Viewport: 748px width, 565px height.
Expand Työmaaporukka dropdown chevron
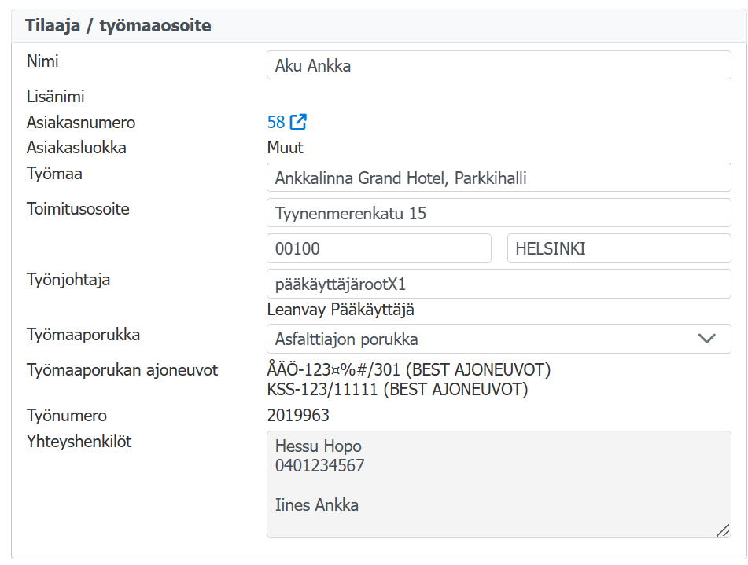point(706,339)
